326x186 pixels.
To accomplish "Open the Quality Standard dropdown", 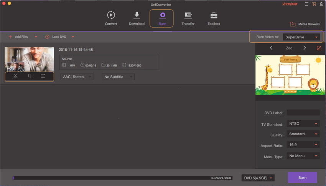I will point(303,134).
